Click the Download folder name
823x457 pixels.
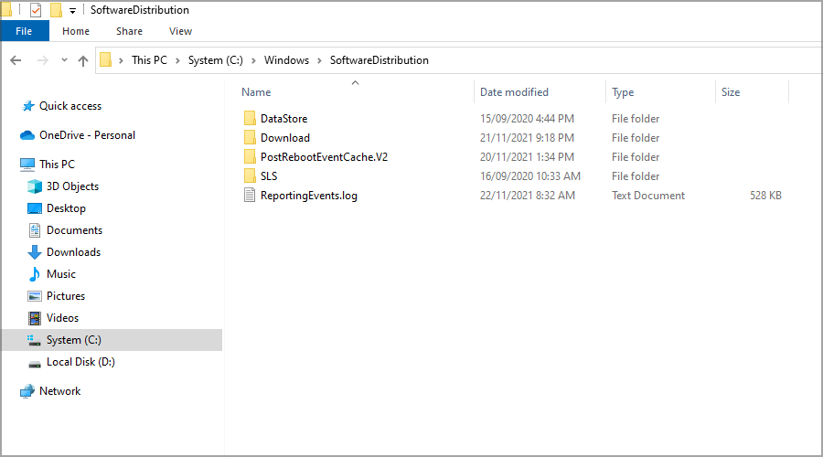(x=285, y=138)
